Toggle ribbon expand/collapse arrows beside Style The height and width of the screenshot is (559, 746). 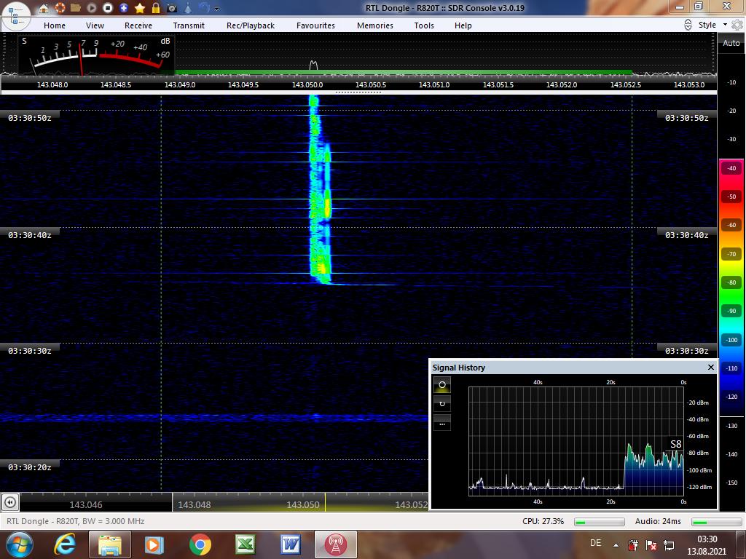[688, 25]
